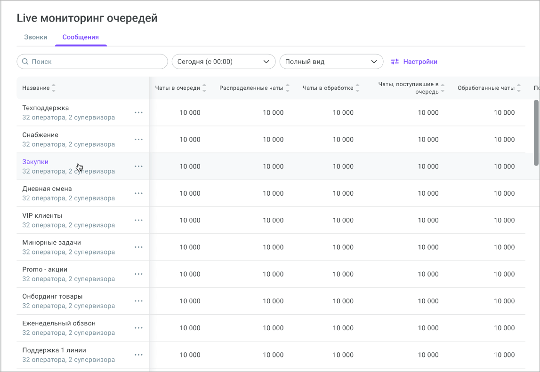Sort by the Название column arrows
The height and width of the screenshot is (372, 540).
click(53, 88)
